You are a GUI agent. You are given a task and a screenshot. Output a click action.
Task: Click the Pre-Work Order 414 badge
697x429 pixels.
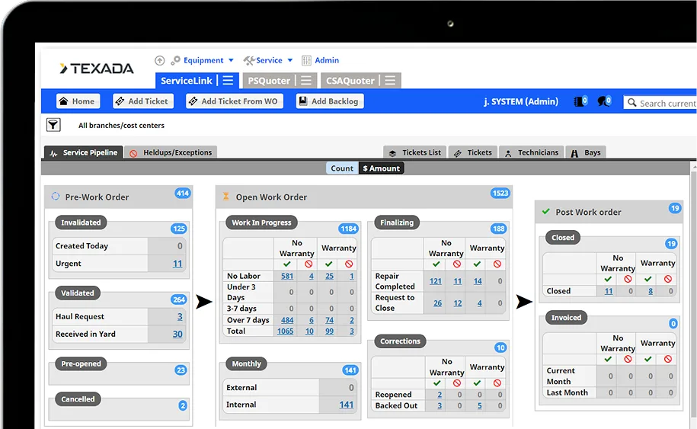(x=182, y=193)
